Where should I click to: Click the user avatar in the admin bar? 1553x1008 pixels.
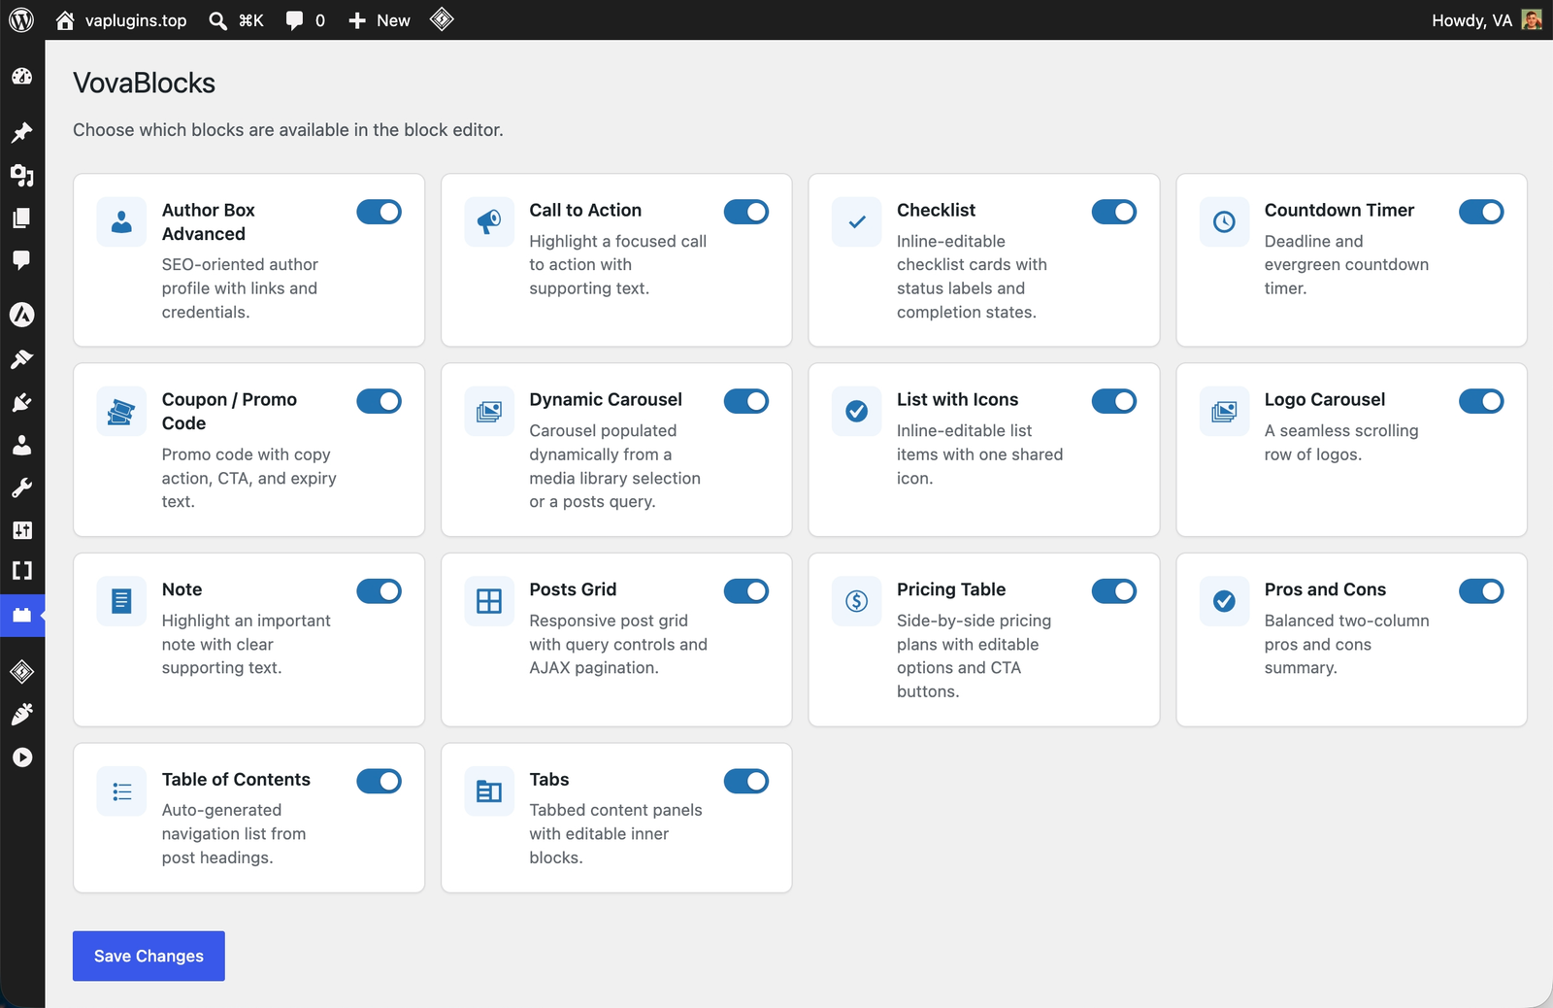tap(1532, 19)
